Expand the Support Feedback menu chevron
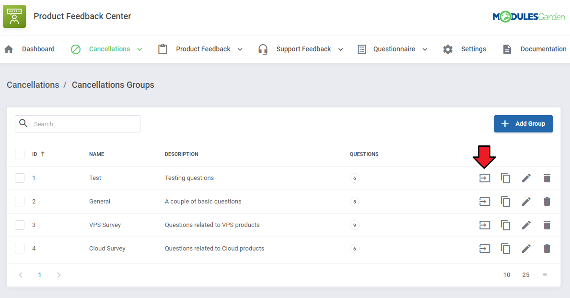Screen dimensions: 570x298 [341, 49]
